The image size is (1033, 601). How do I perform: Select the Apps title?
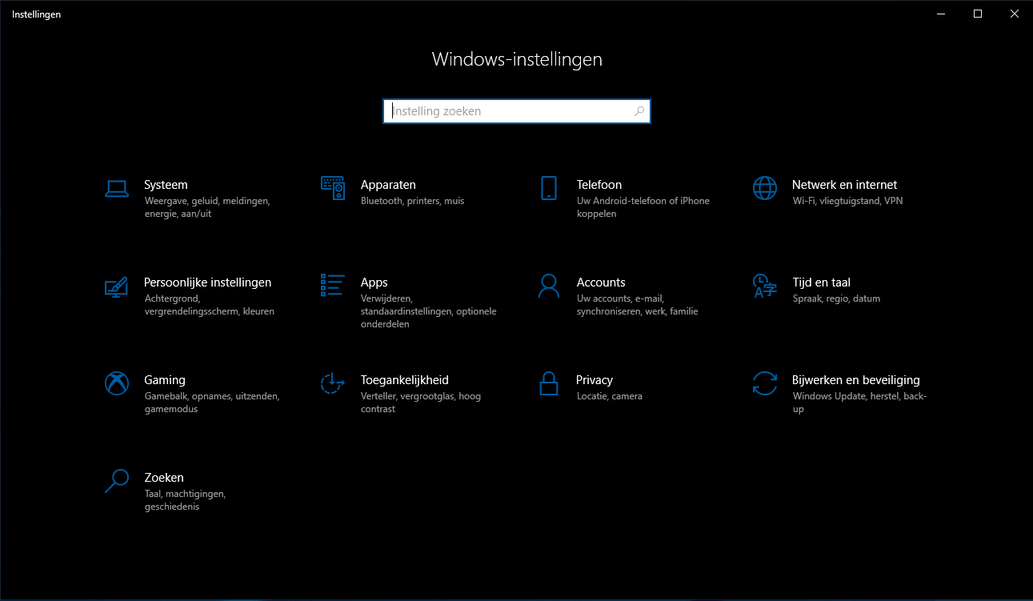point(374,282)
